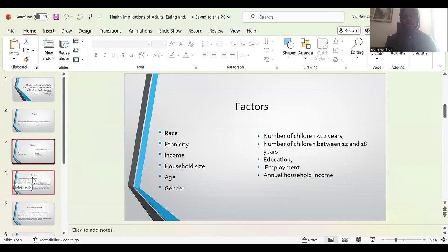
Task: Click the Decrease List Level indent icon
Action: pyautogui.click(x=233, y=44)
